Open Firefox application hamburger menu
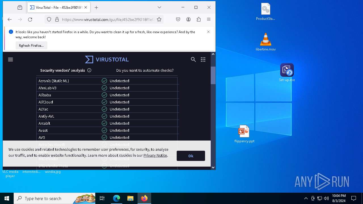Image resolution: width=363 pixels, height=204 pixels. (x=209, y=19)
